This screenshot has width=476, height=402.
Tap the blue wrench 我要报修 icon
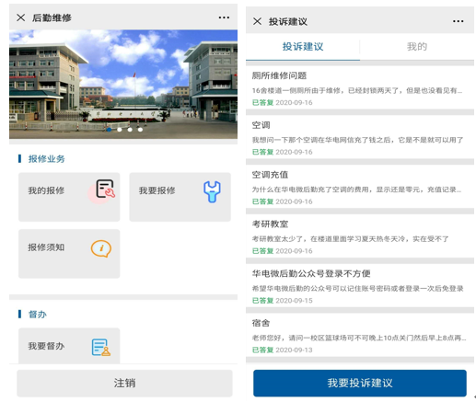point(212,191)
